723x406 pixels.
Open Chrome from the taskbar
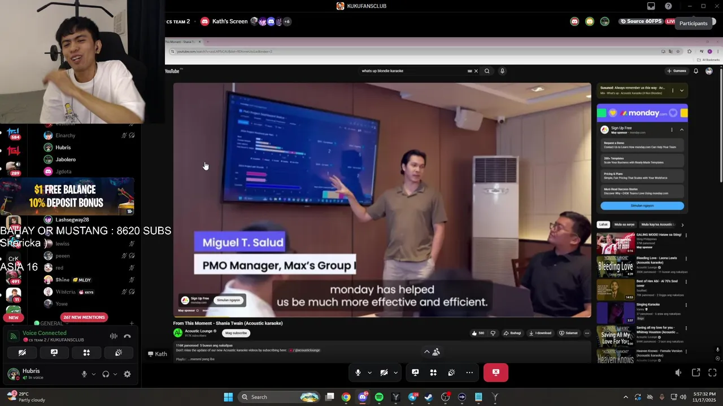coord(346,397)
